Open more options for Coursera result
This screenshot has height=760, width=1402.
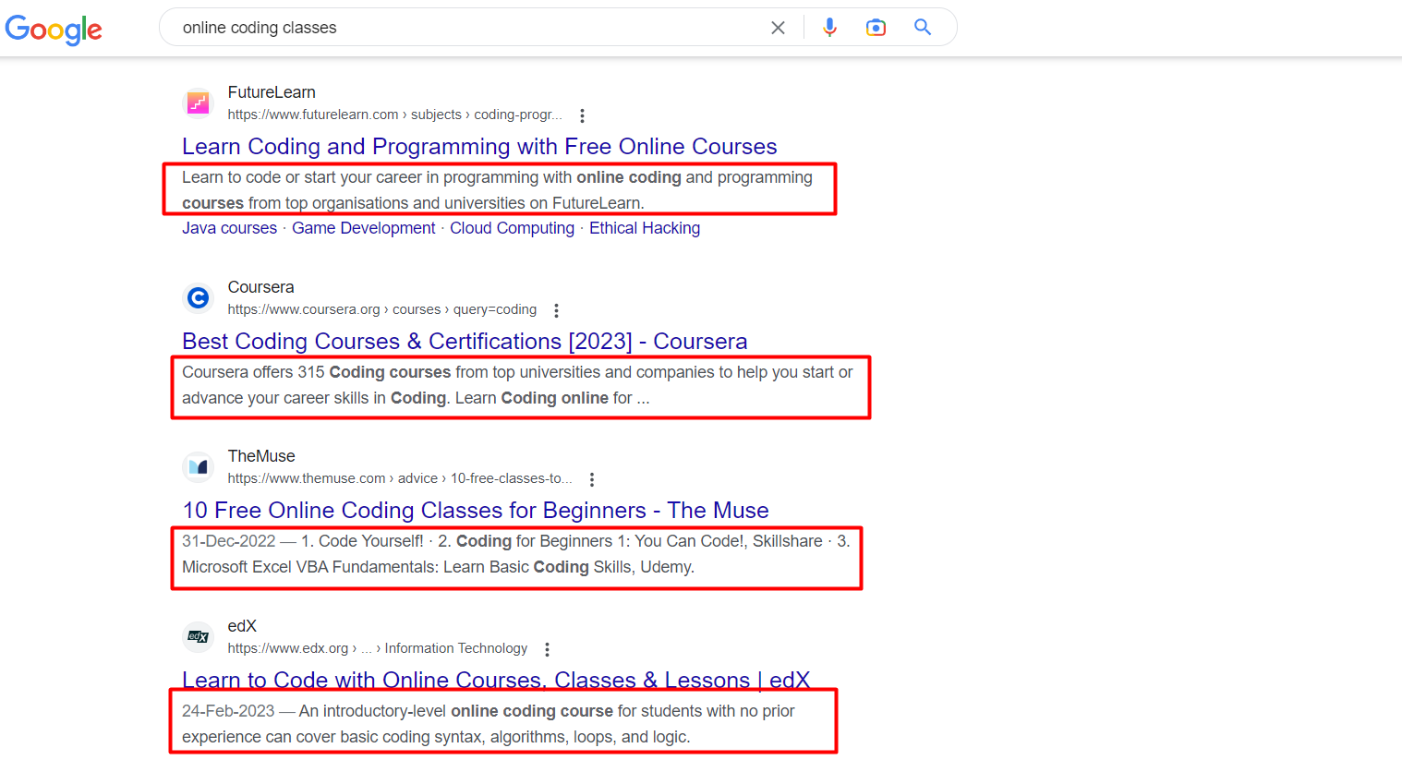pyautogui.click(x=556, y=310)
